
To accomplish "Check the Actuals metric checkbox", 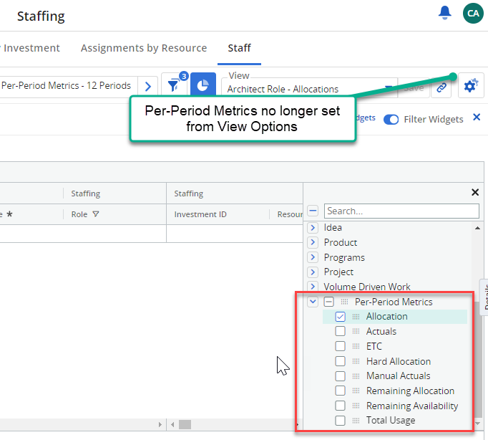I will 340,331.
